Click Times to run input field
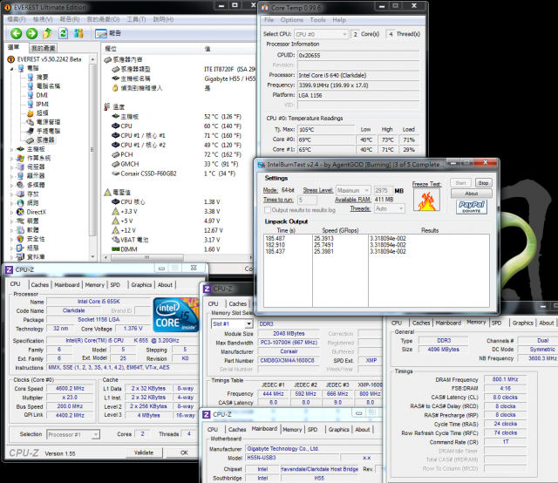 (x=307, y=200)
